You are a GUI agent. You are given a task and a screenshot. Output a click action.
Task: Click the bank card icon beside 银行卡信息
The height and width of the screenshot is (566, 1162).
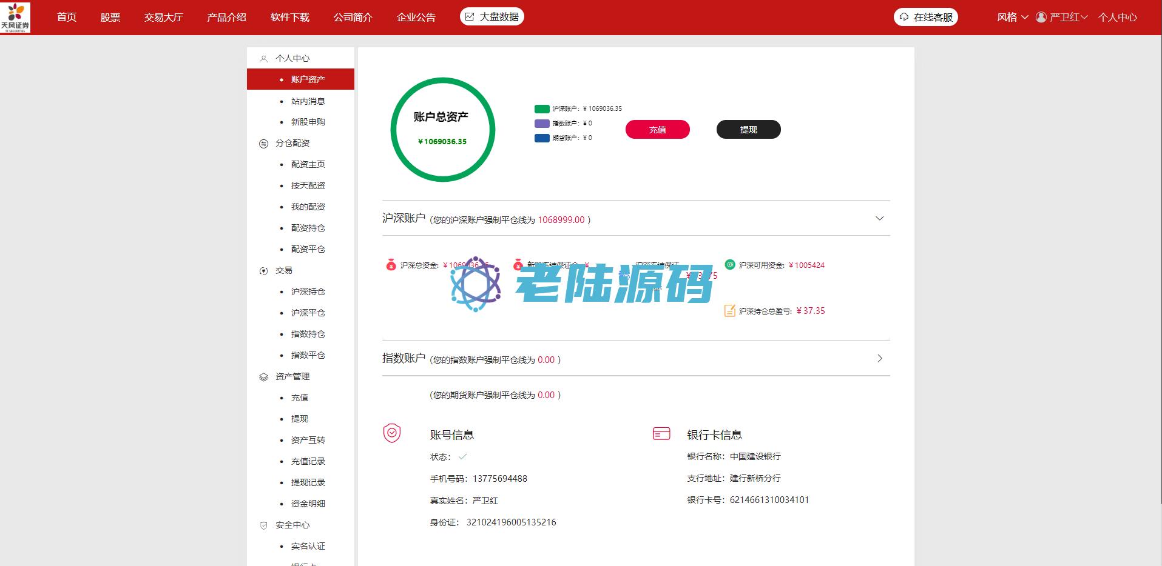click(661, 433)
